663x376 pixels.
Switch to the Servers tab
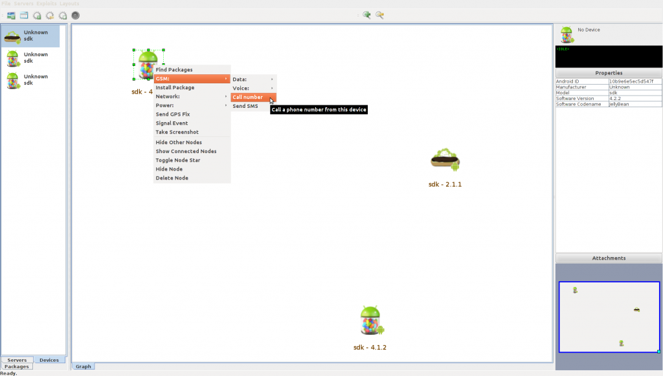(17, 360)
